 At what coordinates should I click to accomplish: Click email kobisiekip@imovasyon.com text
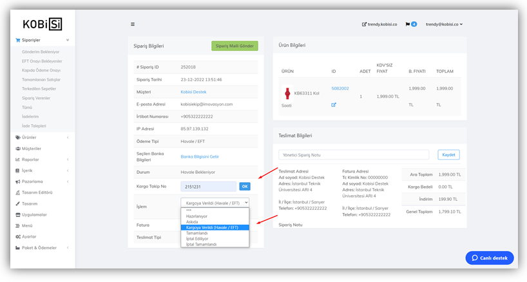pos(207,104)
